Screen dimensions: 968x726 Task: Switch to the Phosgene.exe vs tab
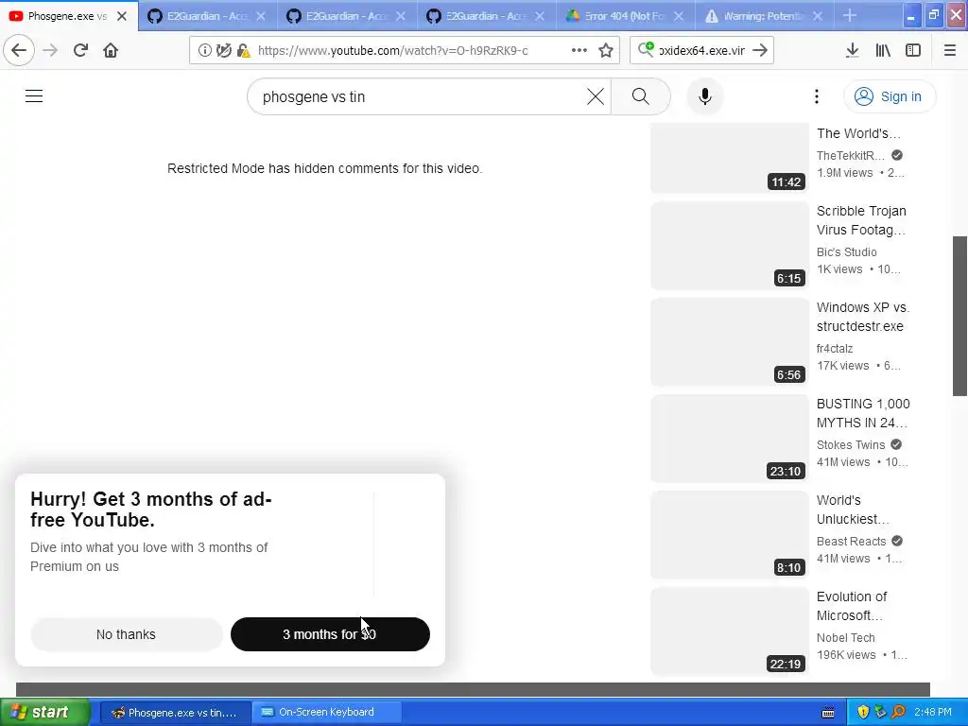point(67,16)
